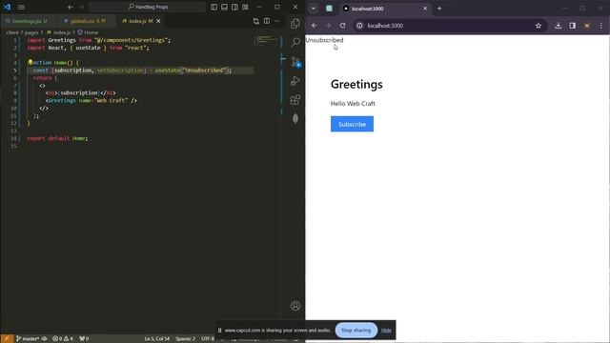The height and width of the screenshot is (343, 610).
Task: Click the blue Subscribe button
Action: (x=352, y=124)
